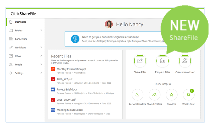Click MISC breadcrumb under Meeting Minutes
The width and height of the screenshot is (212, 123).
[x=108, y=114]
